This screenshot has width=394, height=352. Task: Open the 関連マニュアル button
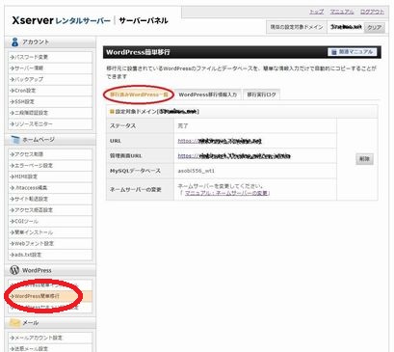click(353, 52)
